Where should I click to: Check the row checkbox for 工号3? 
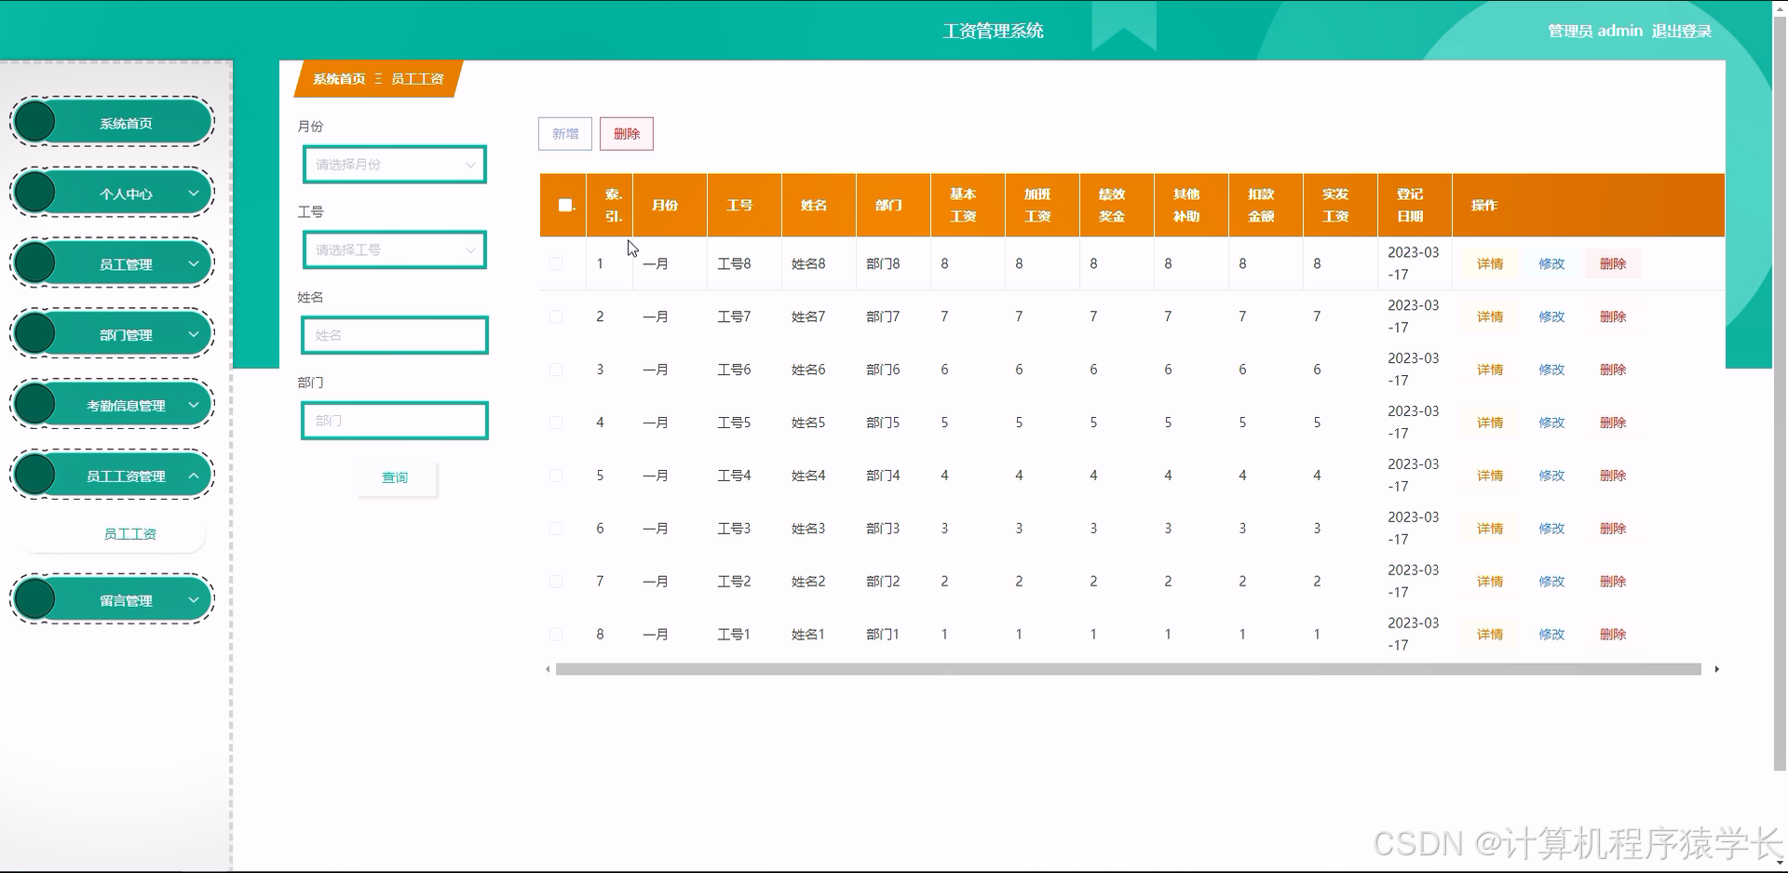click(x=556, y=529)
